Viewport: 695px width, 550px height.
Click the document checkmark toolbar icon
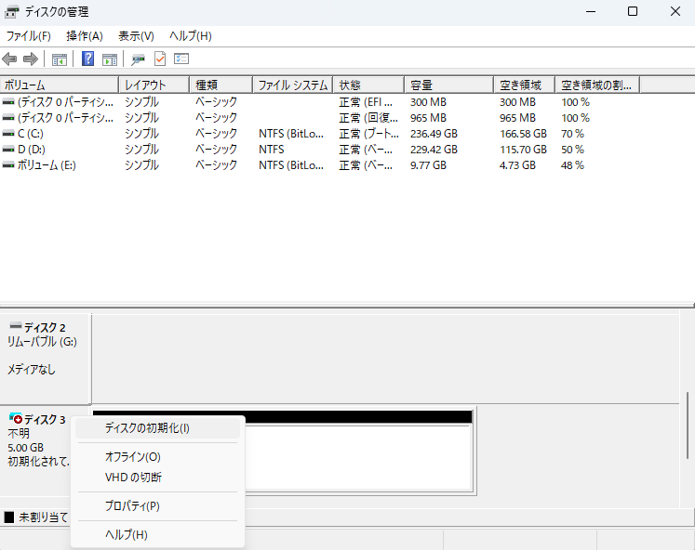point(160,59)
